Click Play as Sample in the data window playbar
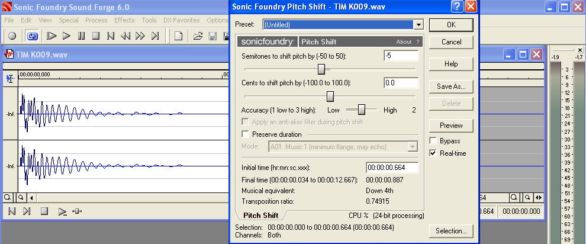 62,211
